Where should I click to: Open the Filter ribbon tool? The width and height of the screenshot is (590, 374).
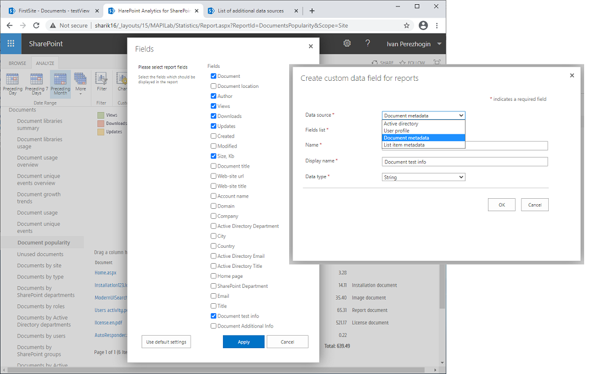point(101,83)
